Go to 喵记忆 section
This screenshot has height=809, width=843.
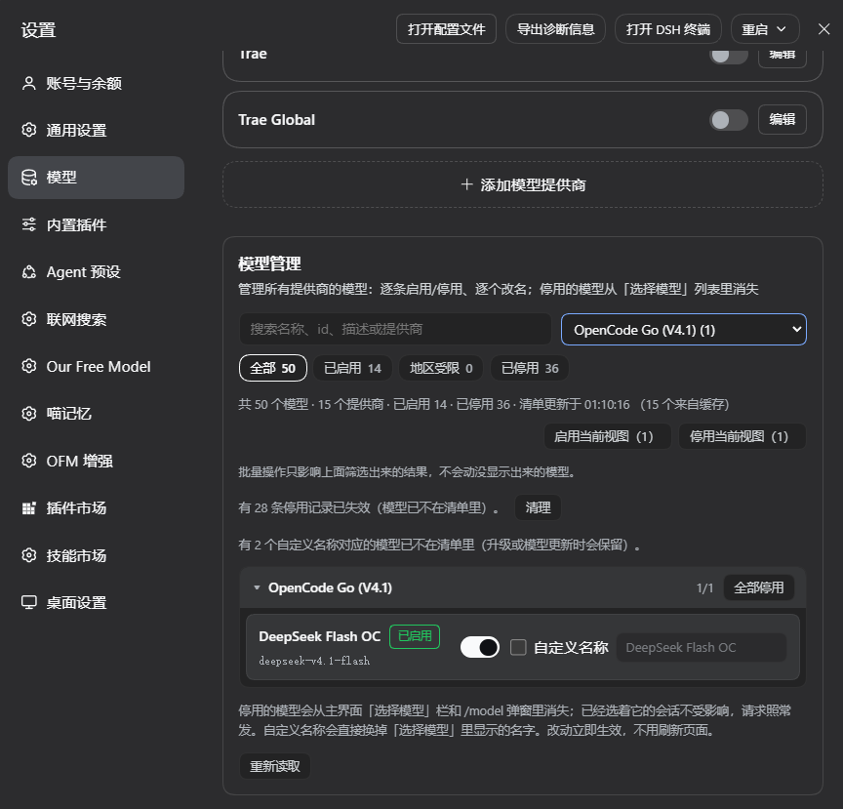[96, 414]
